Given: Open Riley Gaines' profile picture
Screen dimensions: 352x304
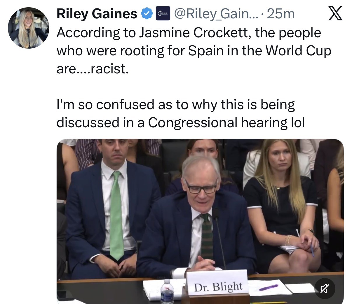Looking at the screenshot, I should tap(29, 28).
